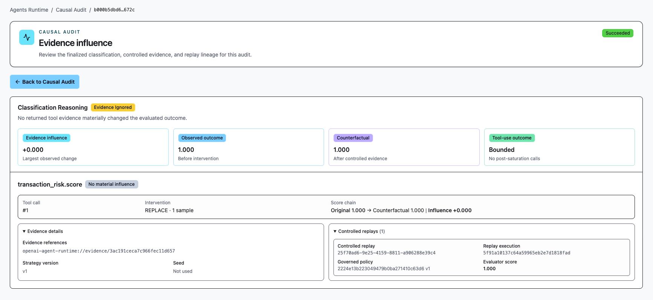Click the openai-agent-runtime evidence reference

pyautogui.click(x=99, y=251)
